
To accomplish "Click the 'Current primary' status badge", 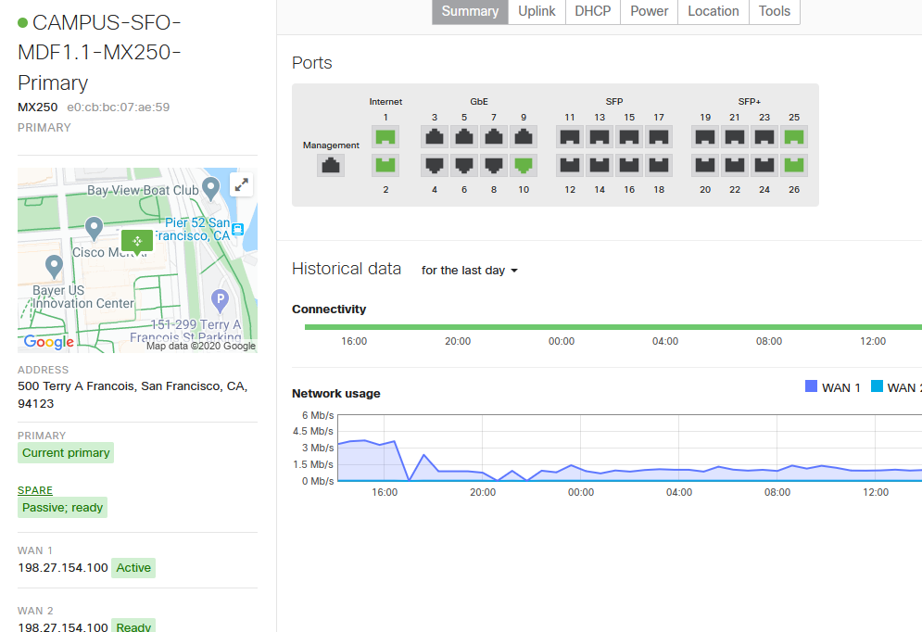I will pos(65,452).
